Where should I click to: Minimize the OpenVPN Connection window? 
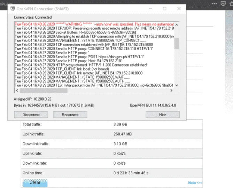150,9
